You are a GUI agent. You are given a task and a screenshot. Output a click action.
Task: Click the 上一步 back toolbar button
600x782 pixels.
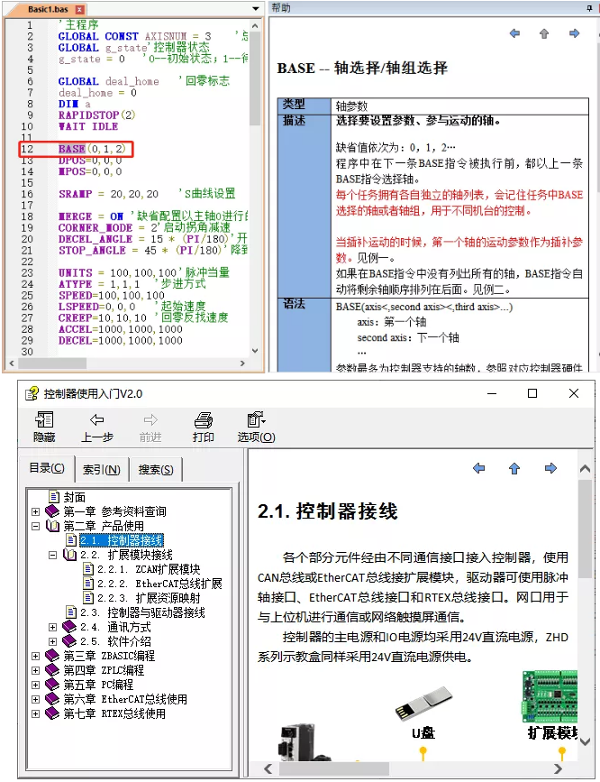click(x=97, y=427)
